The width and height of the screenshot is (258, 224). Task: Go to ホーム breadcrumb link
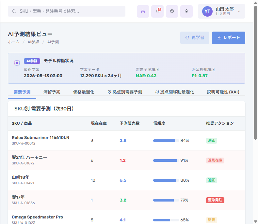pos(14,42)
